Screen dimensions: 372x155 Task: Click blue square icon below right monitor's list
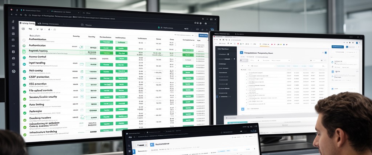[x=242, y=109]
